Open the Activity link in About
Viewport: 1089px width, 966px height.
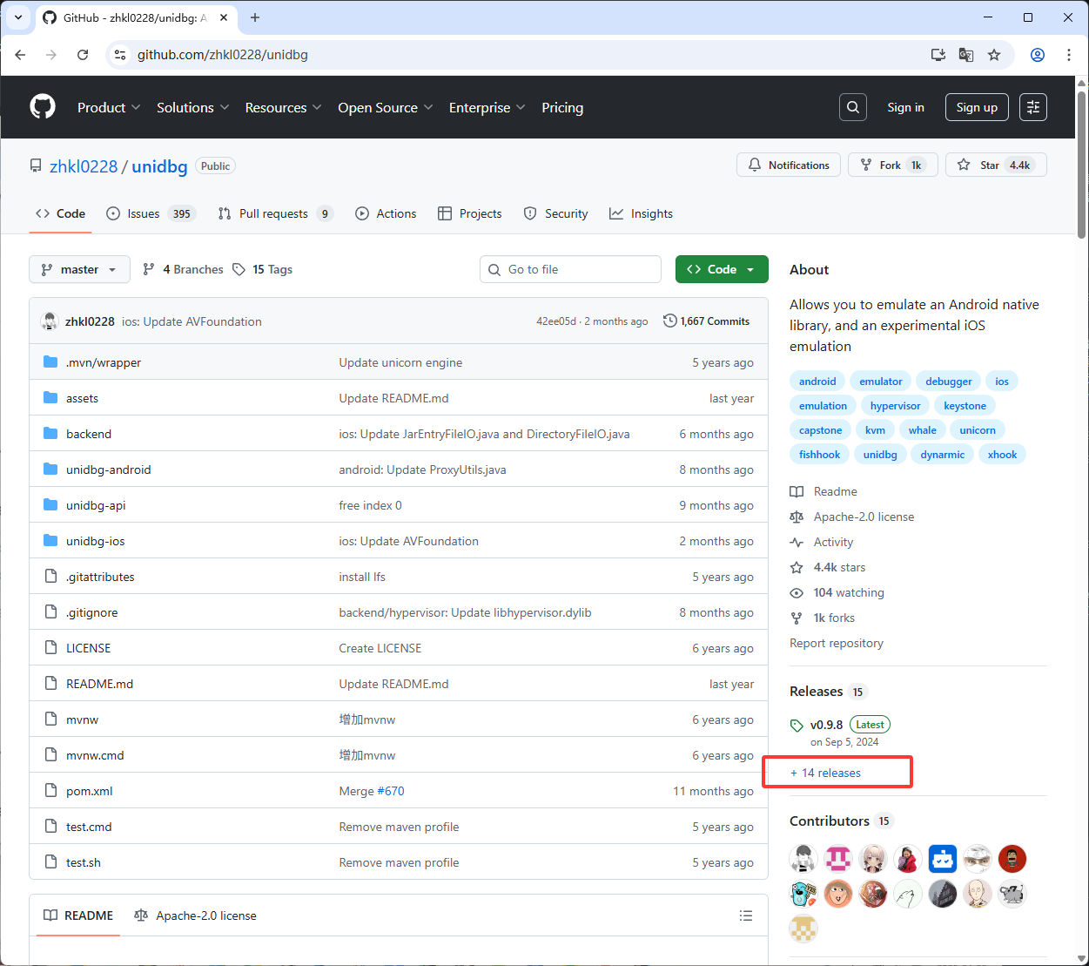(x=833, y=542)
